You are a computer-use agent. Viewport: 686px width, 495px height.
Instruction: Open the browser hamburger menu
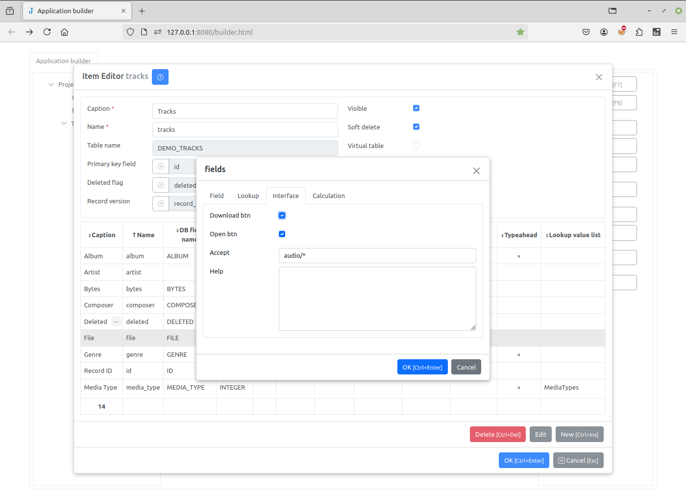[x=674, y=31]
